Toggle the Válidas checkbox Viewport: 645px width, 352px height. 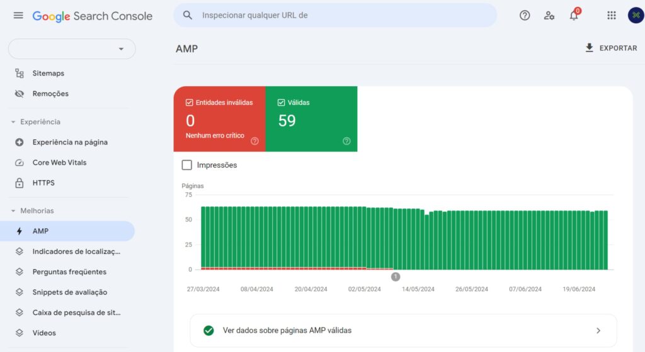pyautogui.click(x=282, y=102)
